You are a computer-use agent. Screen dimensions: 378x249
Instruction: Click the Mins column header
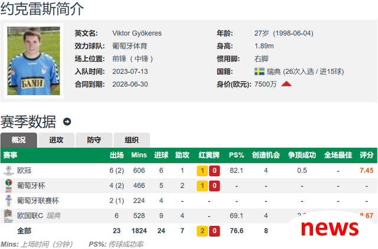pos(139,155)
